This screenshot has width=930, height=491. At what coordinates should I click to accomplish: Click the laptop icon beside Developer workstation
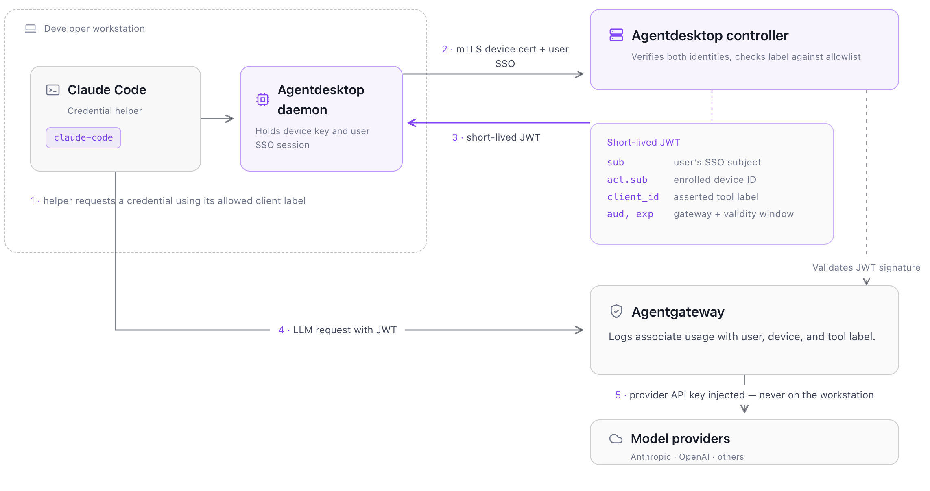(x=31, y=28)
